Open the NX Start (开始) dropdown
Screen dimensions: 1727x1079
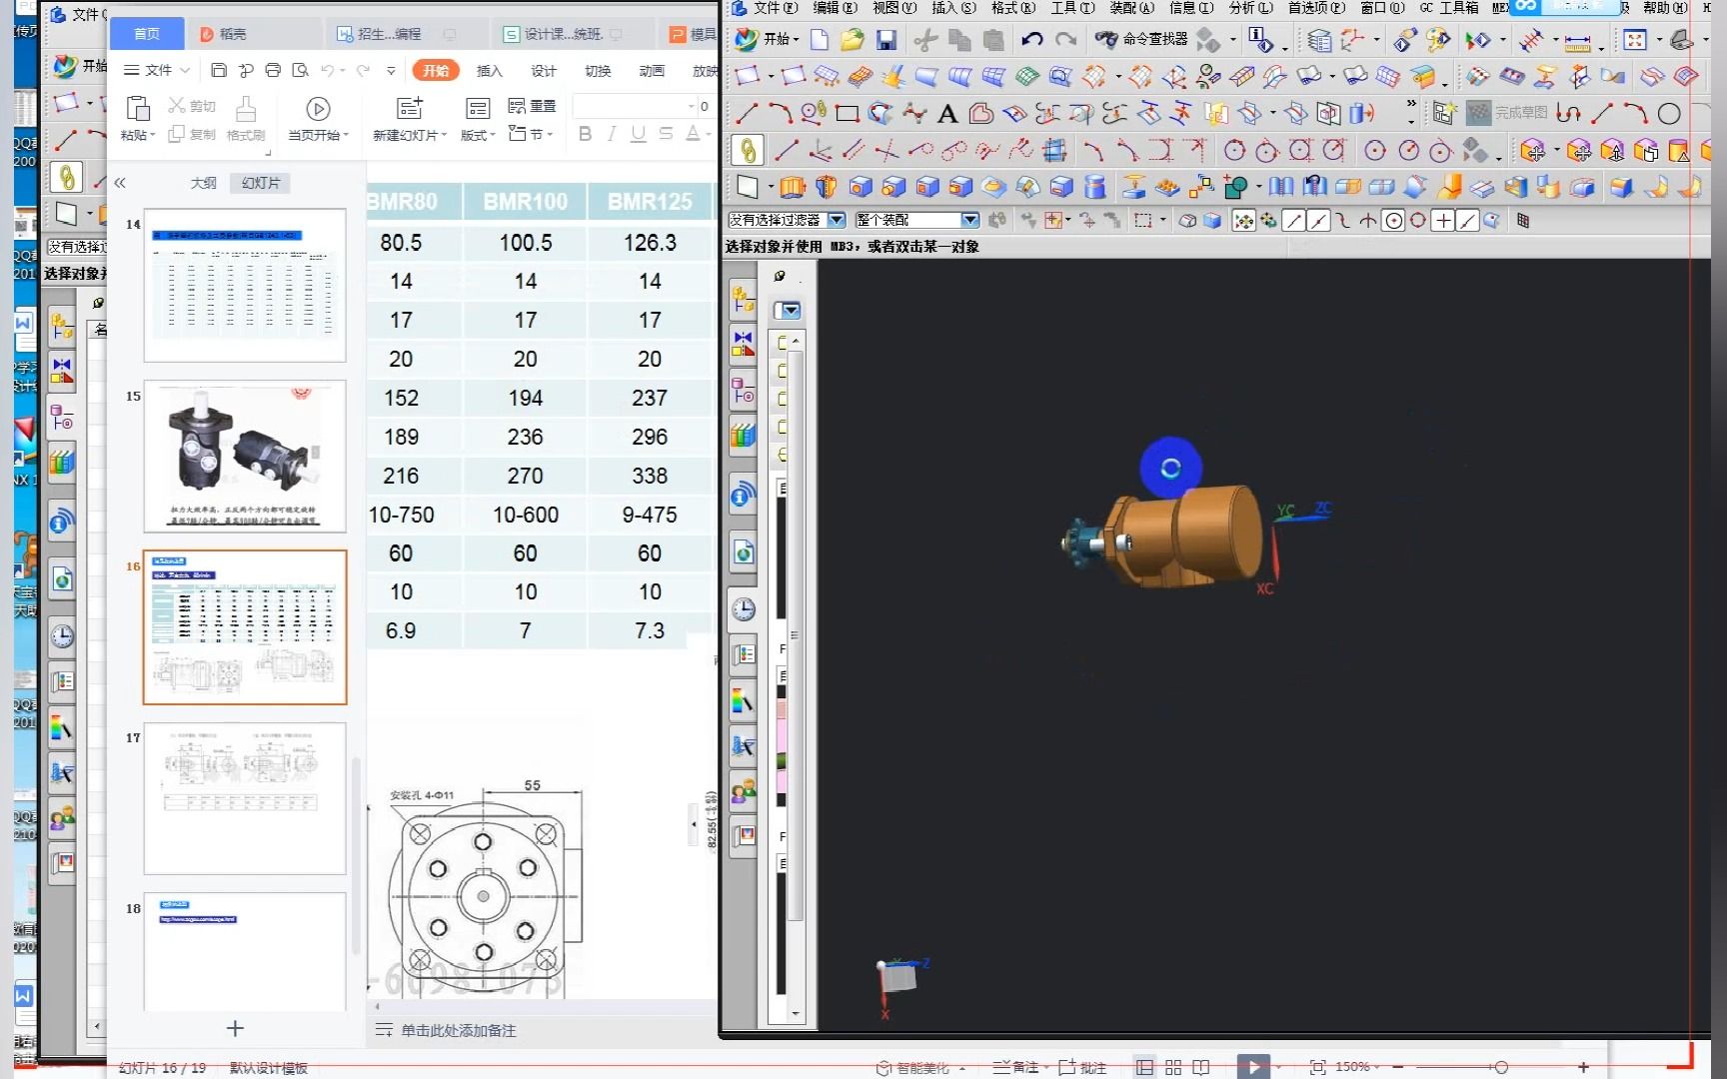pos(768,39)
